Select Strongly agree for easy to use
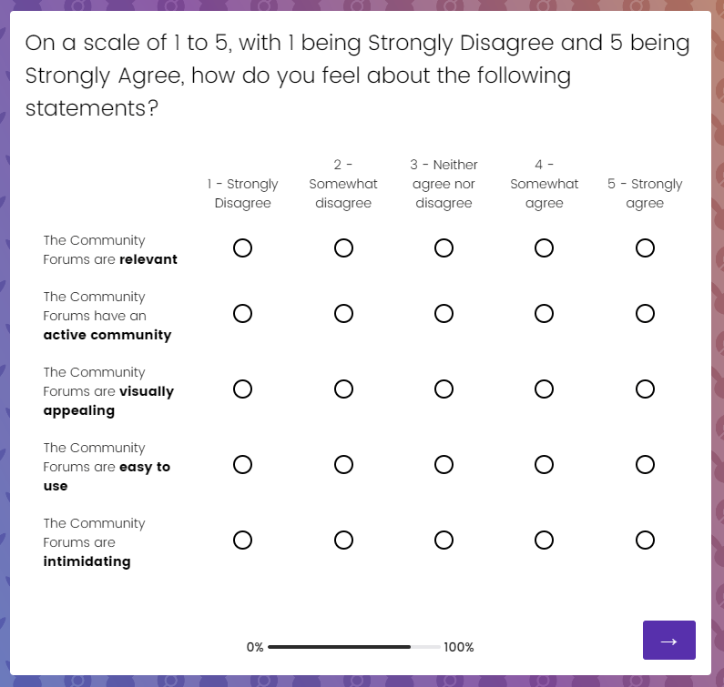Viewport: 724px width, 687px height. 645,465
